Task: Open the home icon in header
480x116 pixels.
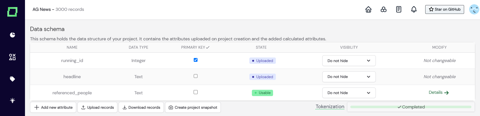Action: click(x=368, y=9)
